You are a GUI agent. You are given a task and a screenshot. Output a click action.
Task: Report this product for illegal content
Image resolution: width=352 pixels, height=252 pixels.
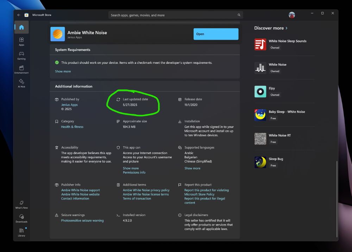coord(205,201)
